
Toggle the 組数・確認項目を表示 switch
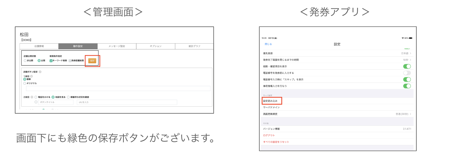pyautogui.click(x=407, y=66)
